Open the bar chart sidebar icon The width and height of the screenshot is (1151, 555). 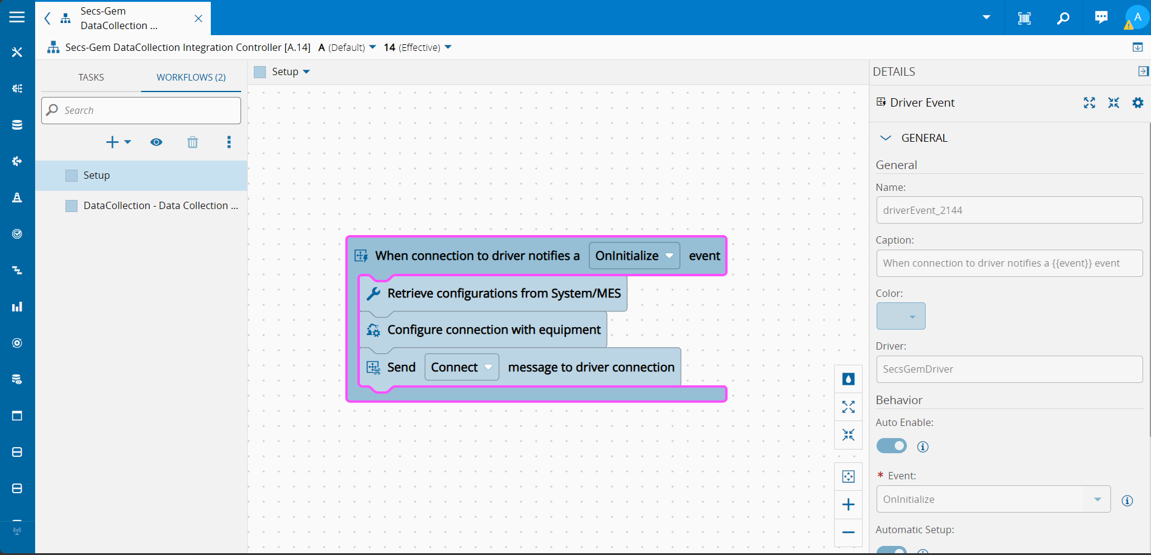click(x=17, y=307)
